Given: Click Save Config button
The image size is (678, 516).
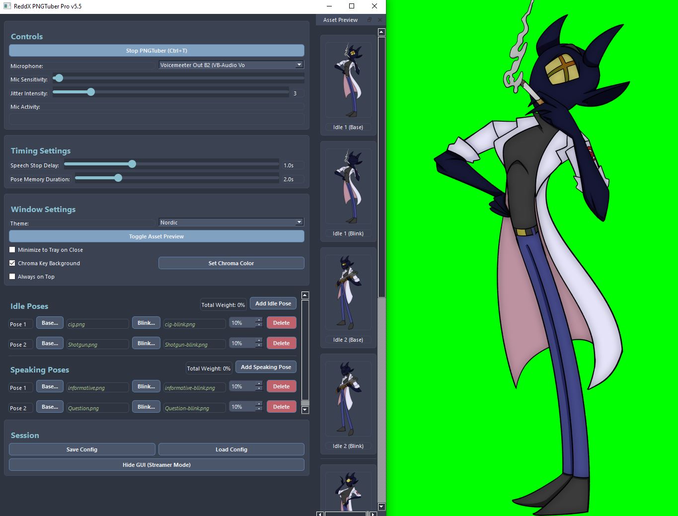Looking at the screenshot, I should pyautogui.click(x=82, y=449).
